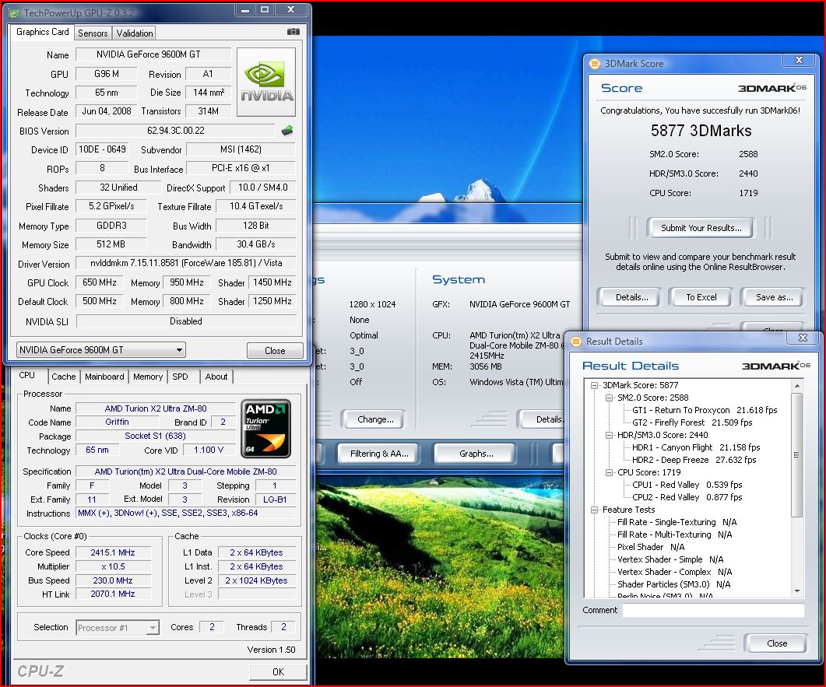Screen dimensions: 826x687
Task: Click the NVIDIA logo in GPU-Z
Action: [266, 82]
